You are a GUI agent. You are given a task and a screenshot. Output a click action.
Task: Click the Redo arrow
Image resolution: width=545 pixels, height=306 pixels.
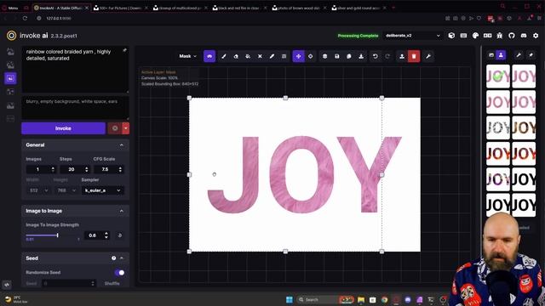[x=387, y=56]
